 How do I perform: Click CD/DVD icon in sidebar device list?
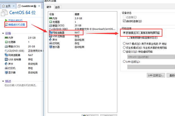click(x=6, y=51)
